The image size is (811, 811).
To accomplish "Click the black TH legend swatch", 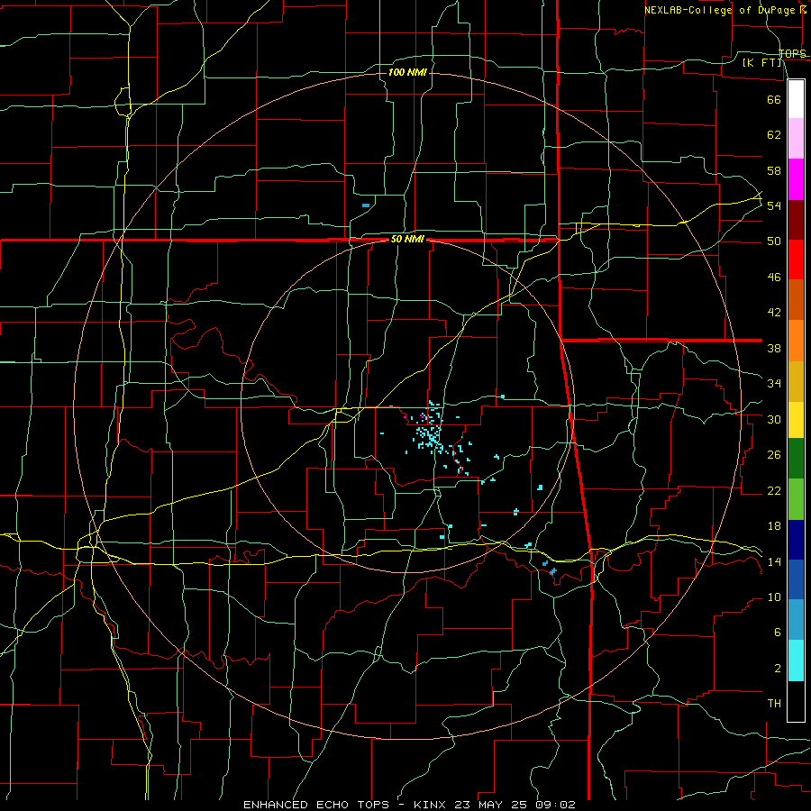I will (x=796, y=701).
